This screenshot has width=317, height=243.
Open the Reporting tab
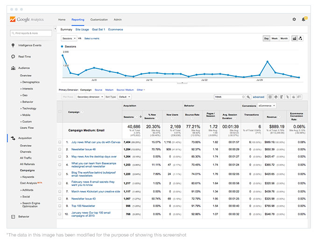78,20
